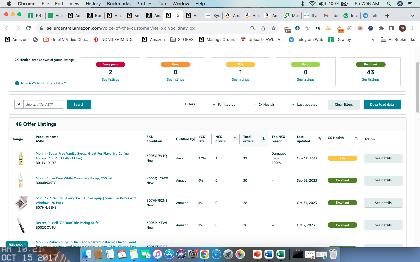Screen dimensions: 420x262
Task: Open the History menu in the menu bar
Action: pyautogui.click(x=93, y=4)
